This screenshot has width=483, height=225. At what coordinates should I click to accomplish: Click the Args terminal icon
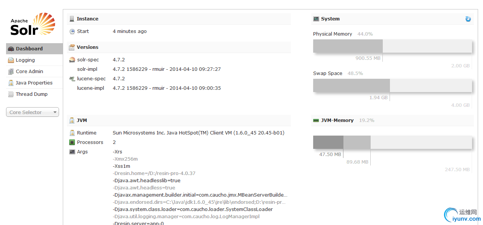(x=72, y=152)
